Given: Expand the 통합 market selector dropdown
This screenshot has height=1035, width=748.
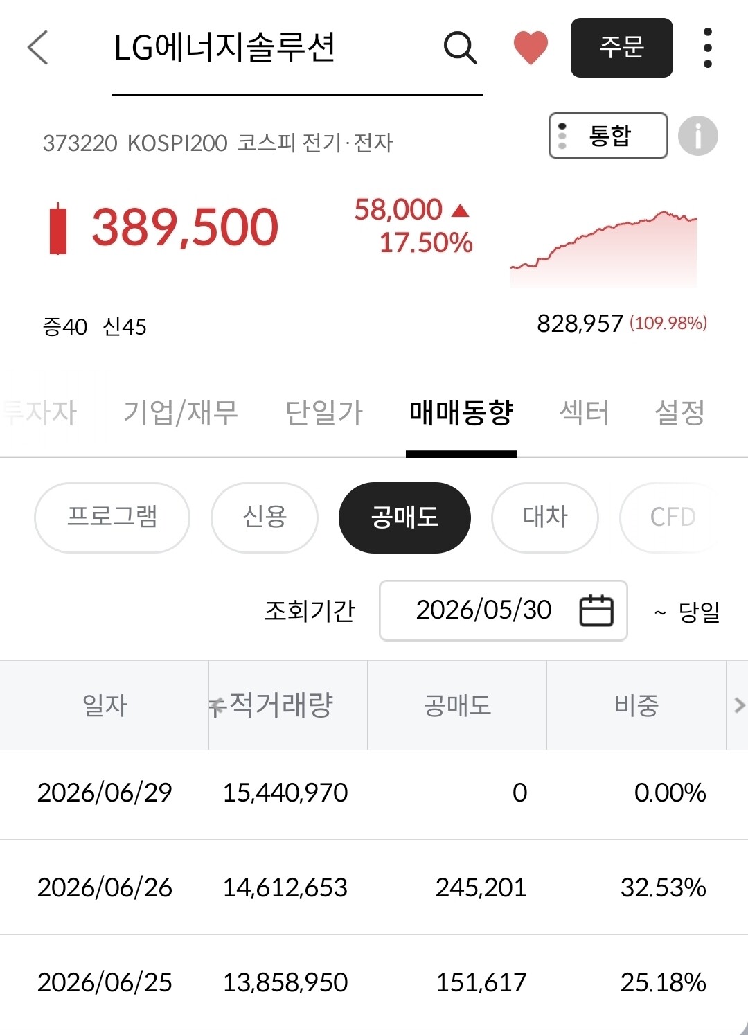Looking at the screenshot, I should point(608,136).
